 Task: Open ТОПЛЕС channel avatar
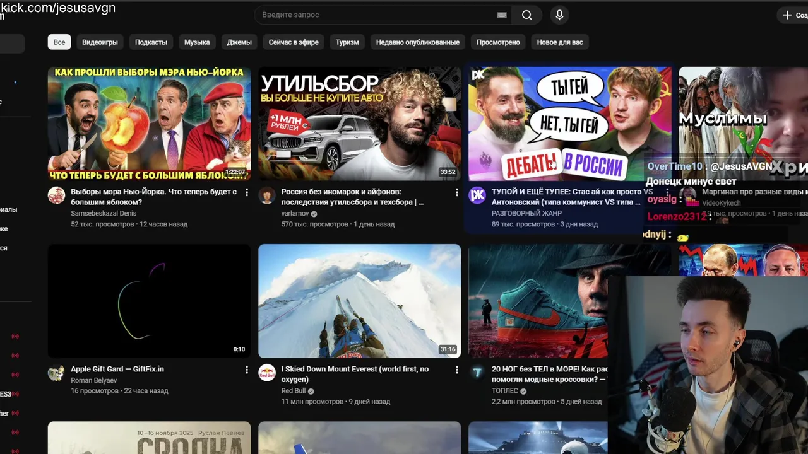click(x=477, y=373)
